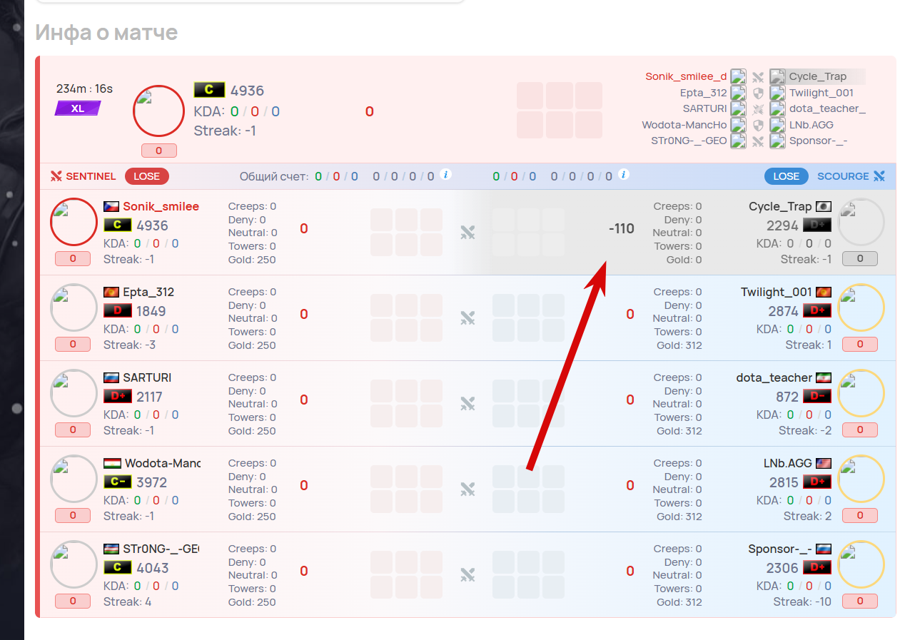Click the flag beside SARTURI's row name
The height and width of the screenshot is (640, 905).
(111, 377)
